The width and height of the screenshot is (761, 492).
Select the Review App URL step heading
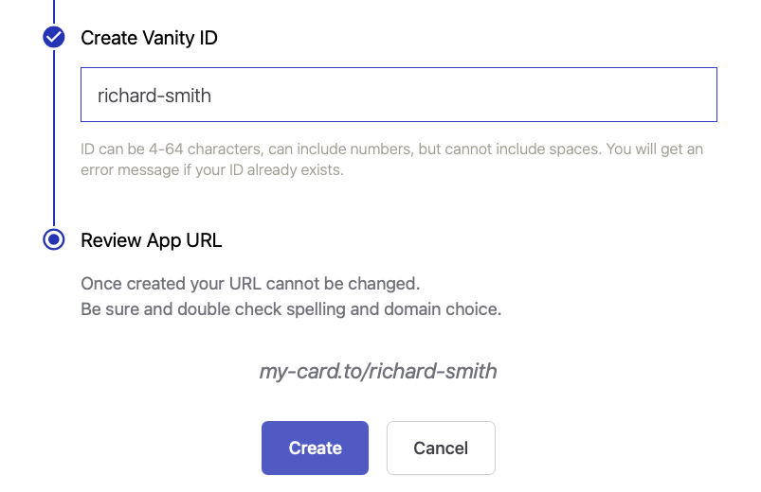click(152, 240)
